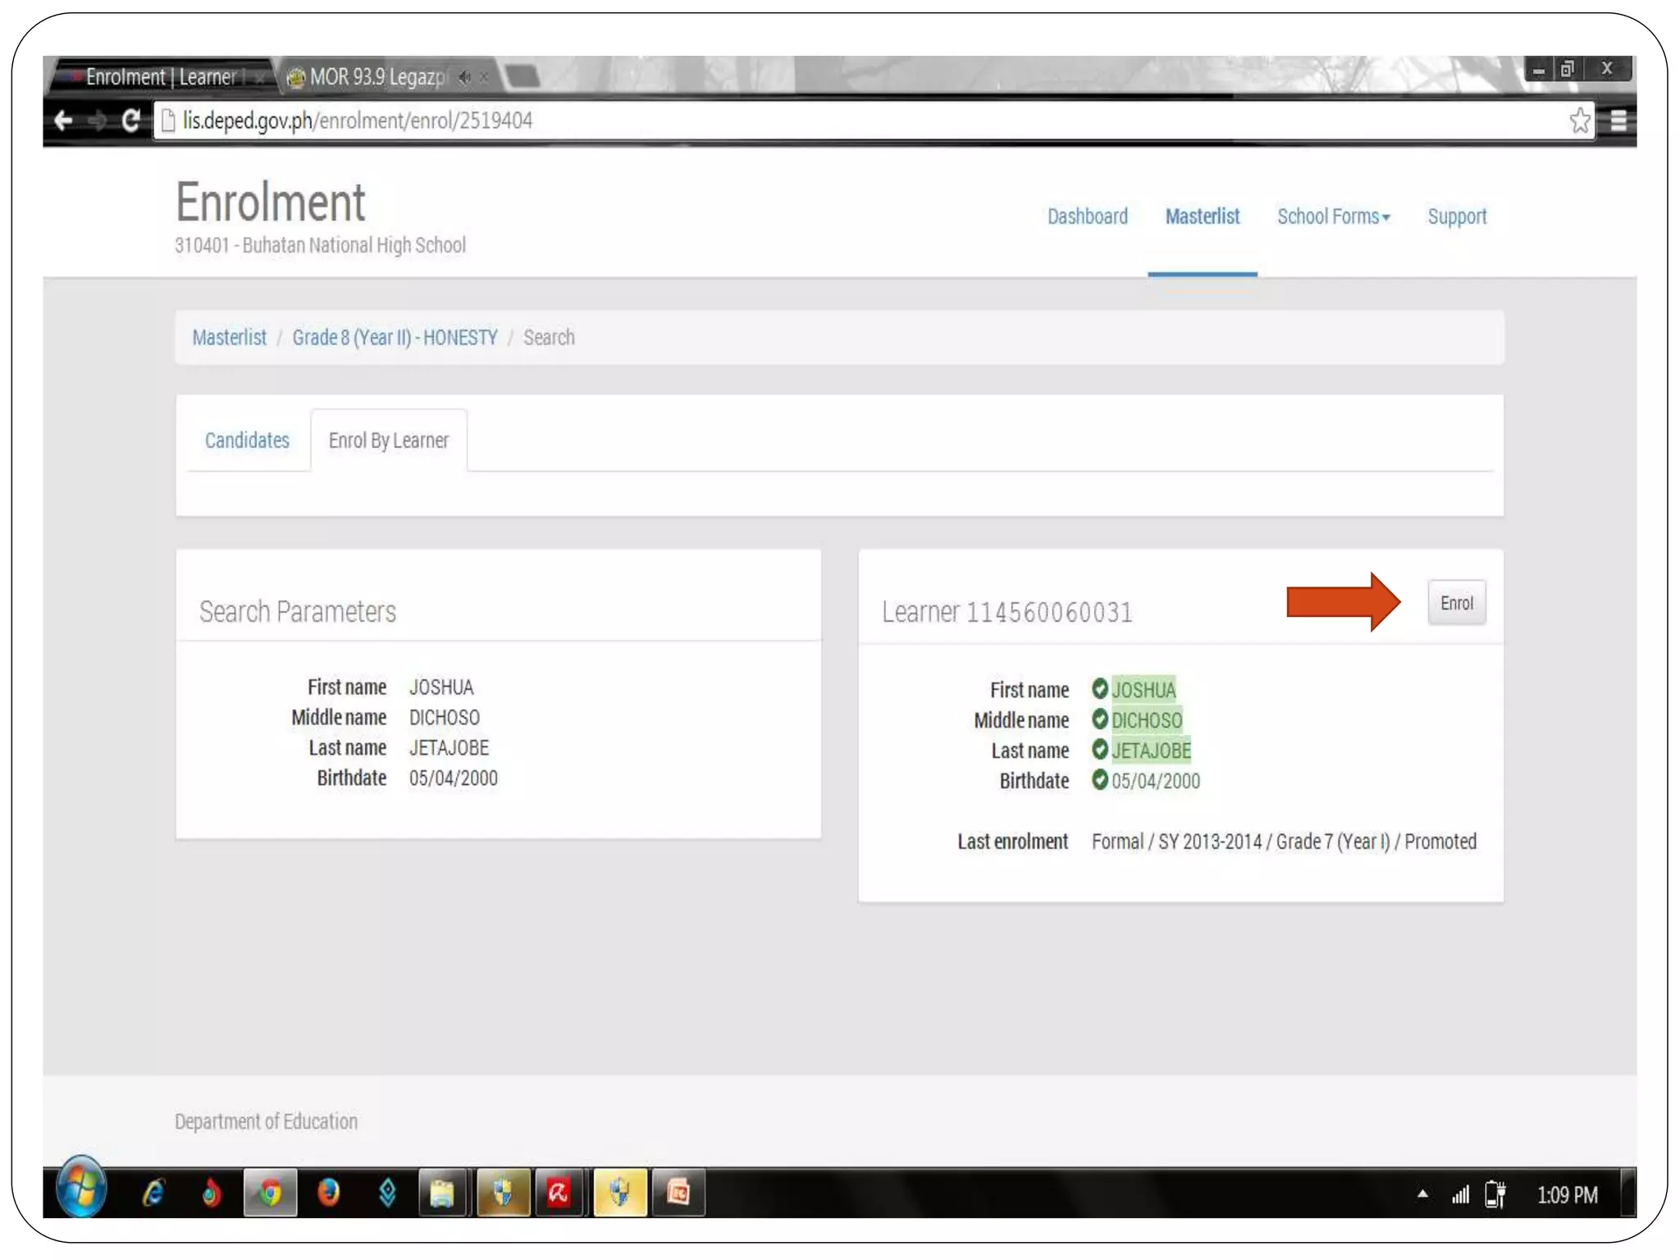The image size is (1680, 1260).
Task: Open Grade 8 HONESTY breadcrumb link
Action: (395, 337)
